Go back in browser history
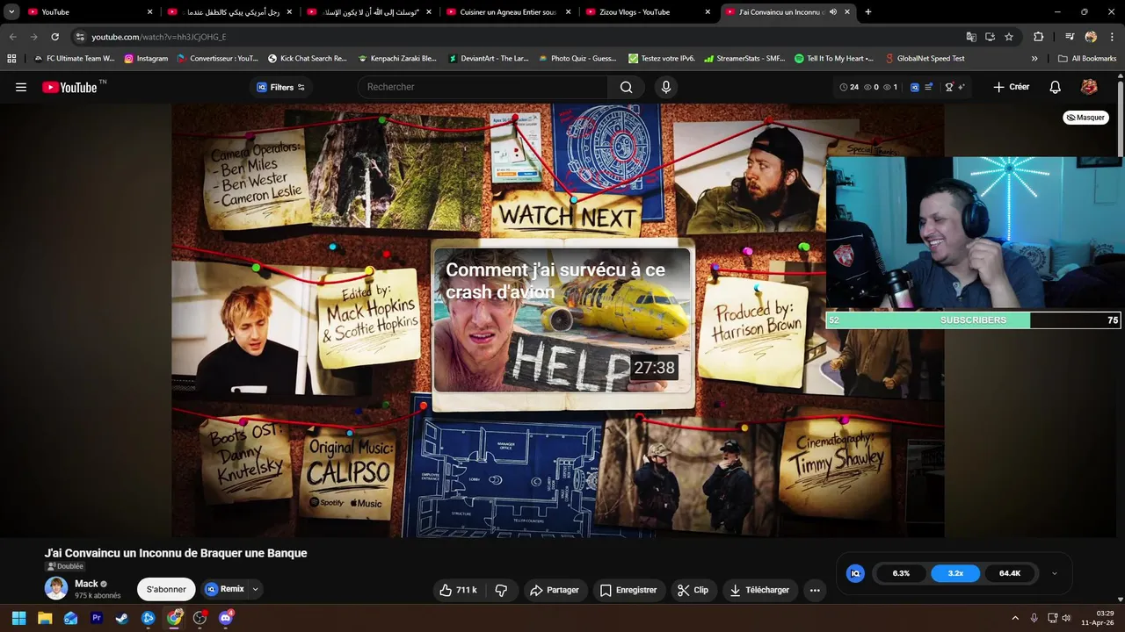This screenshot has width=1125, height=632. coord(12,37)
